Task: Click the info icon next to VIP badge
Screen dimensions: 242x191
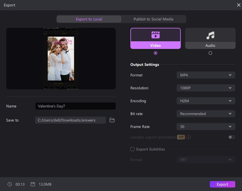Action: [x=189, y=137]
